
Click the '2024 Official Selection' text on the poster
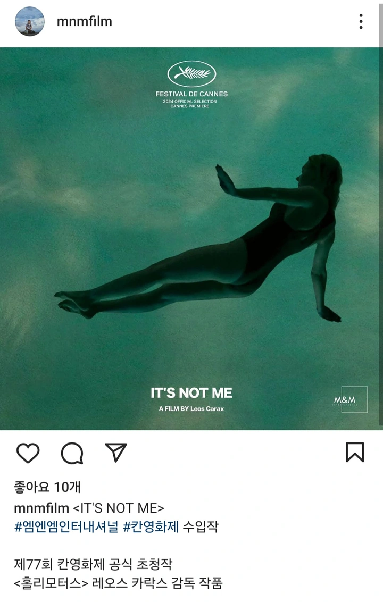coord(190,102)
